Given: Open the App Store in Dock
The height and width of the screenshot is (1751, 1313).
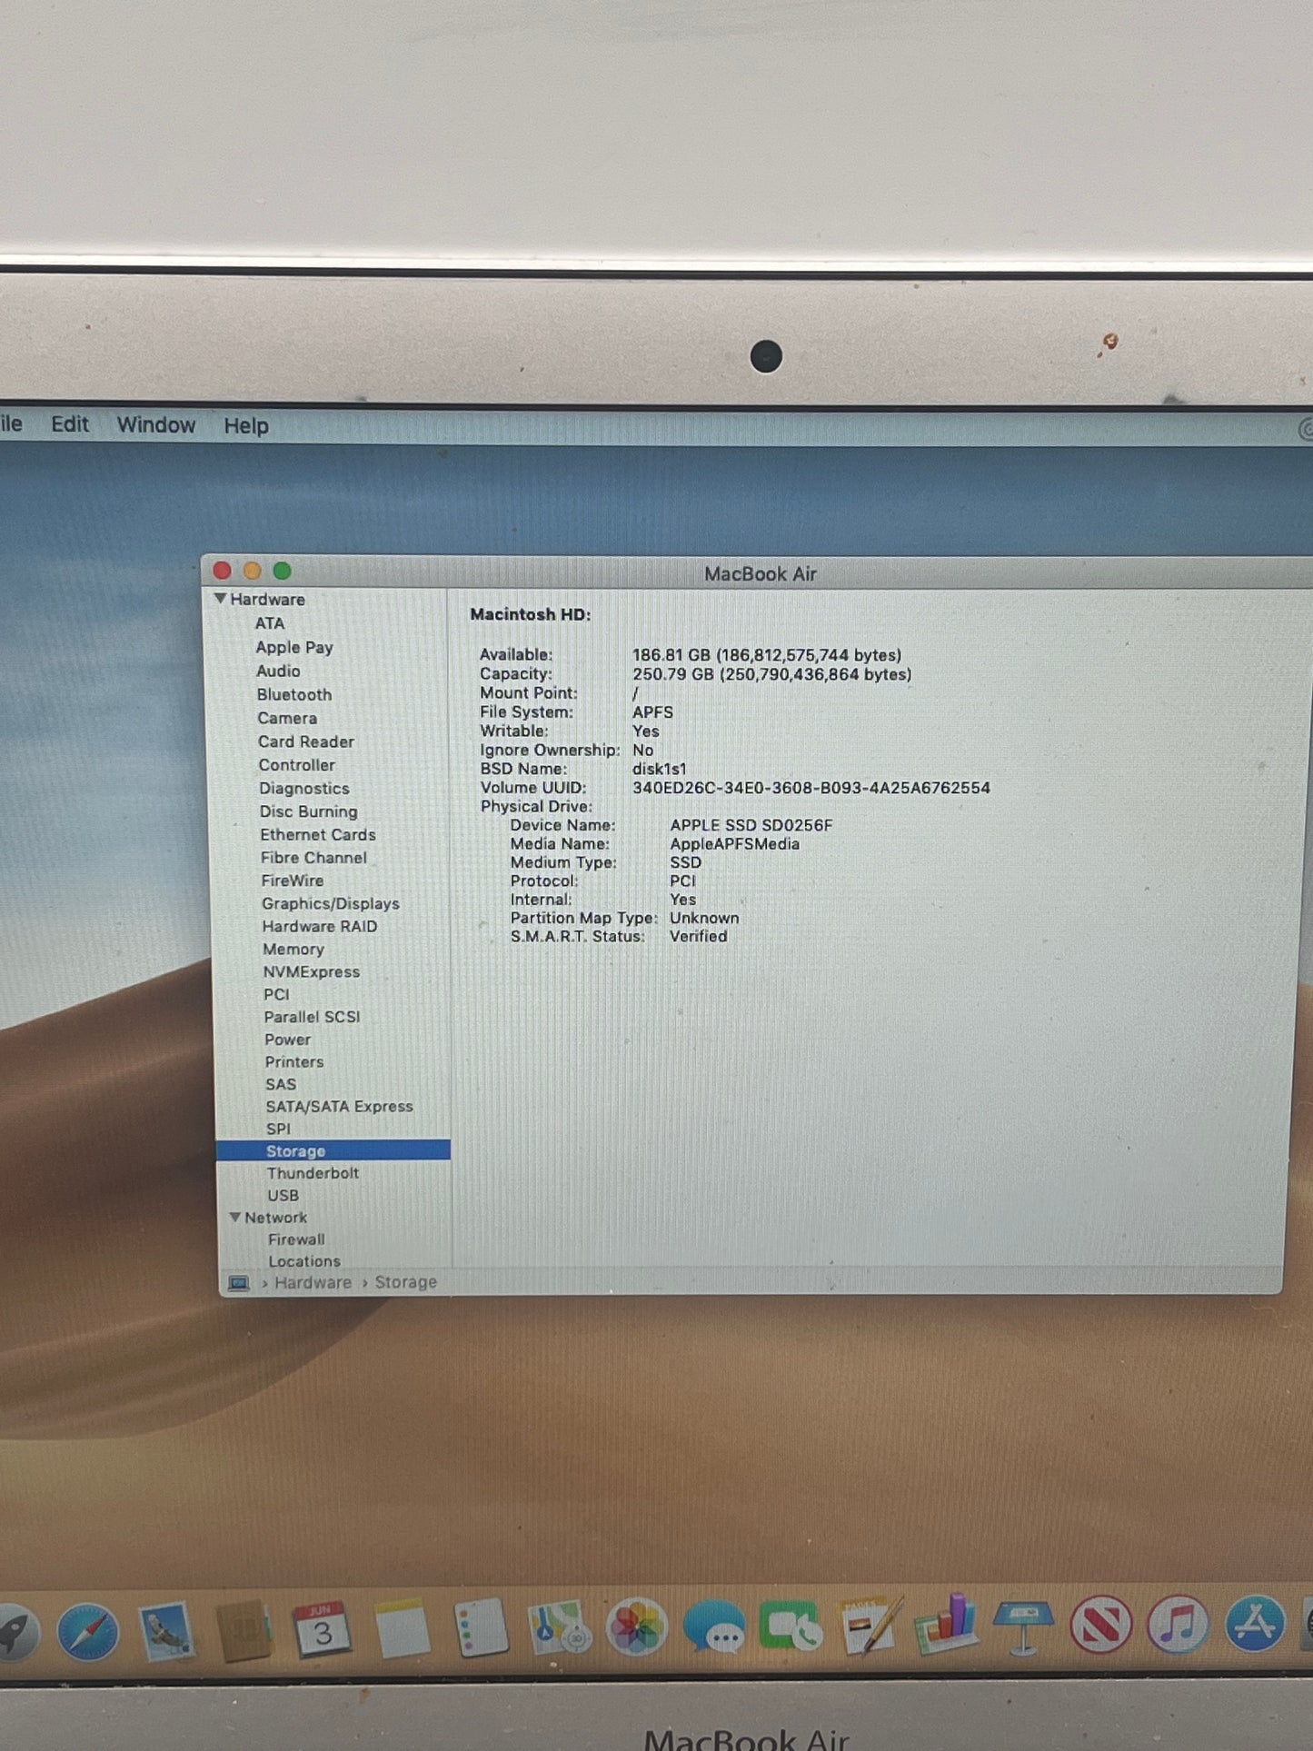Looking at the screenshot, I should pyautogui.click(x=1256, y=1623).
